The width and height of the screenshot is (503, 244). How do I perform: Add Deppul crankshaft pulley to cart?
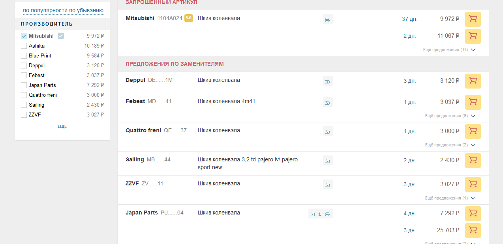[x=473, y=81]
